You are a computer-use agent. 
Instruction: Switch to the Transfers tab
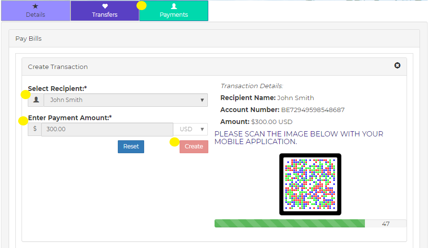point(105,11)
